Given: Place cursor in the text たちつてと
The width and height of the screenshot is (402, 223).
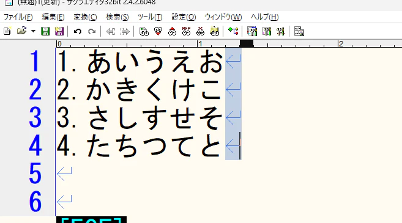Looking at the screenshot, I should [154, 146].
